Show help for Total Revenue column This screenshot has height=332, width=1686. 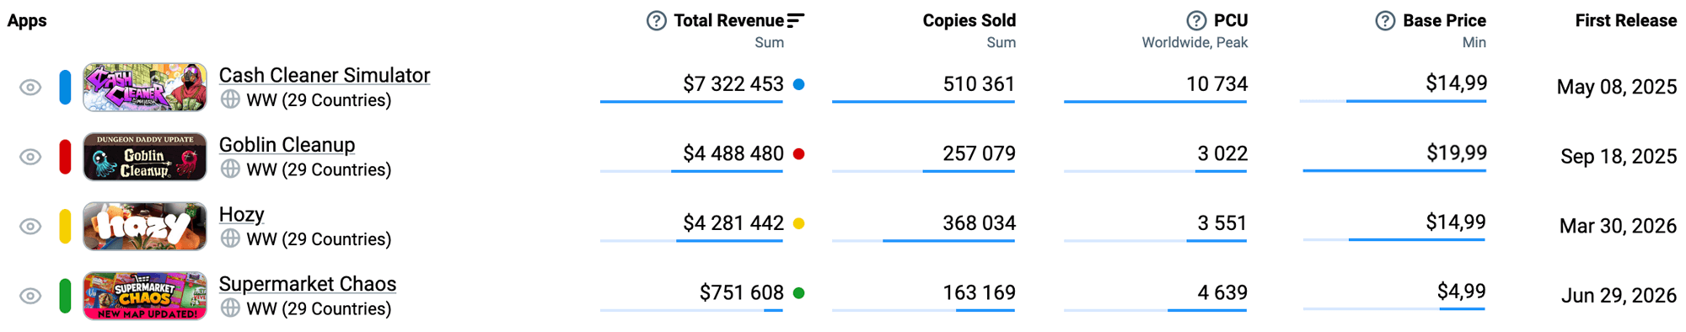tap(657, 21)
